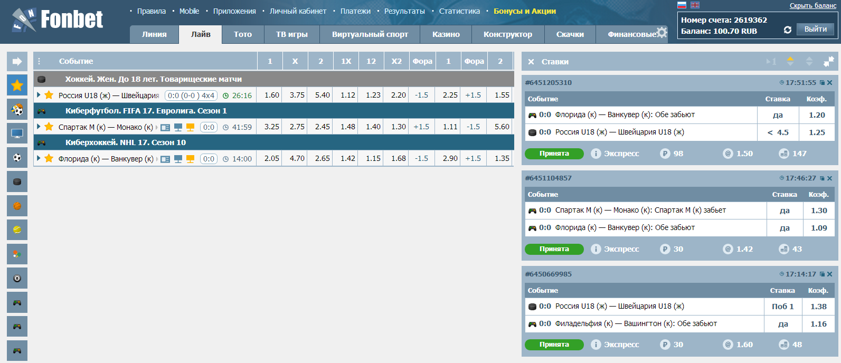841x363 pixels.
Task: Click the Fonbet logo
Action: (x=58, y=20)
